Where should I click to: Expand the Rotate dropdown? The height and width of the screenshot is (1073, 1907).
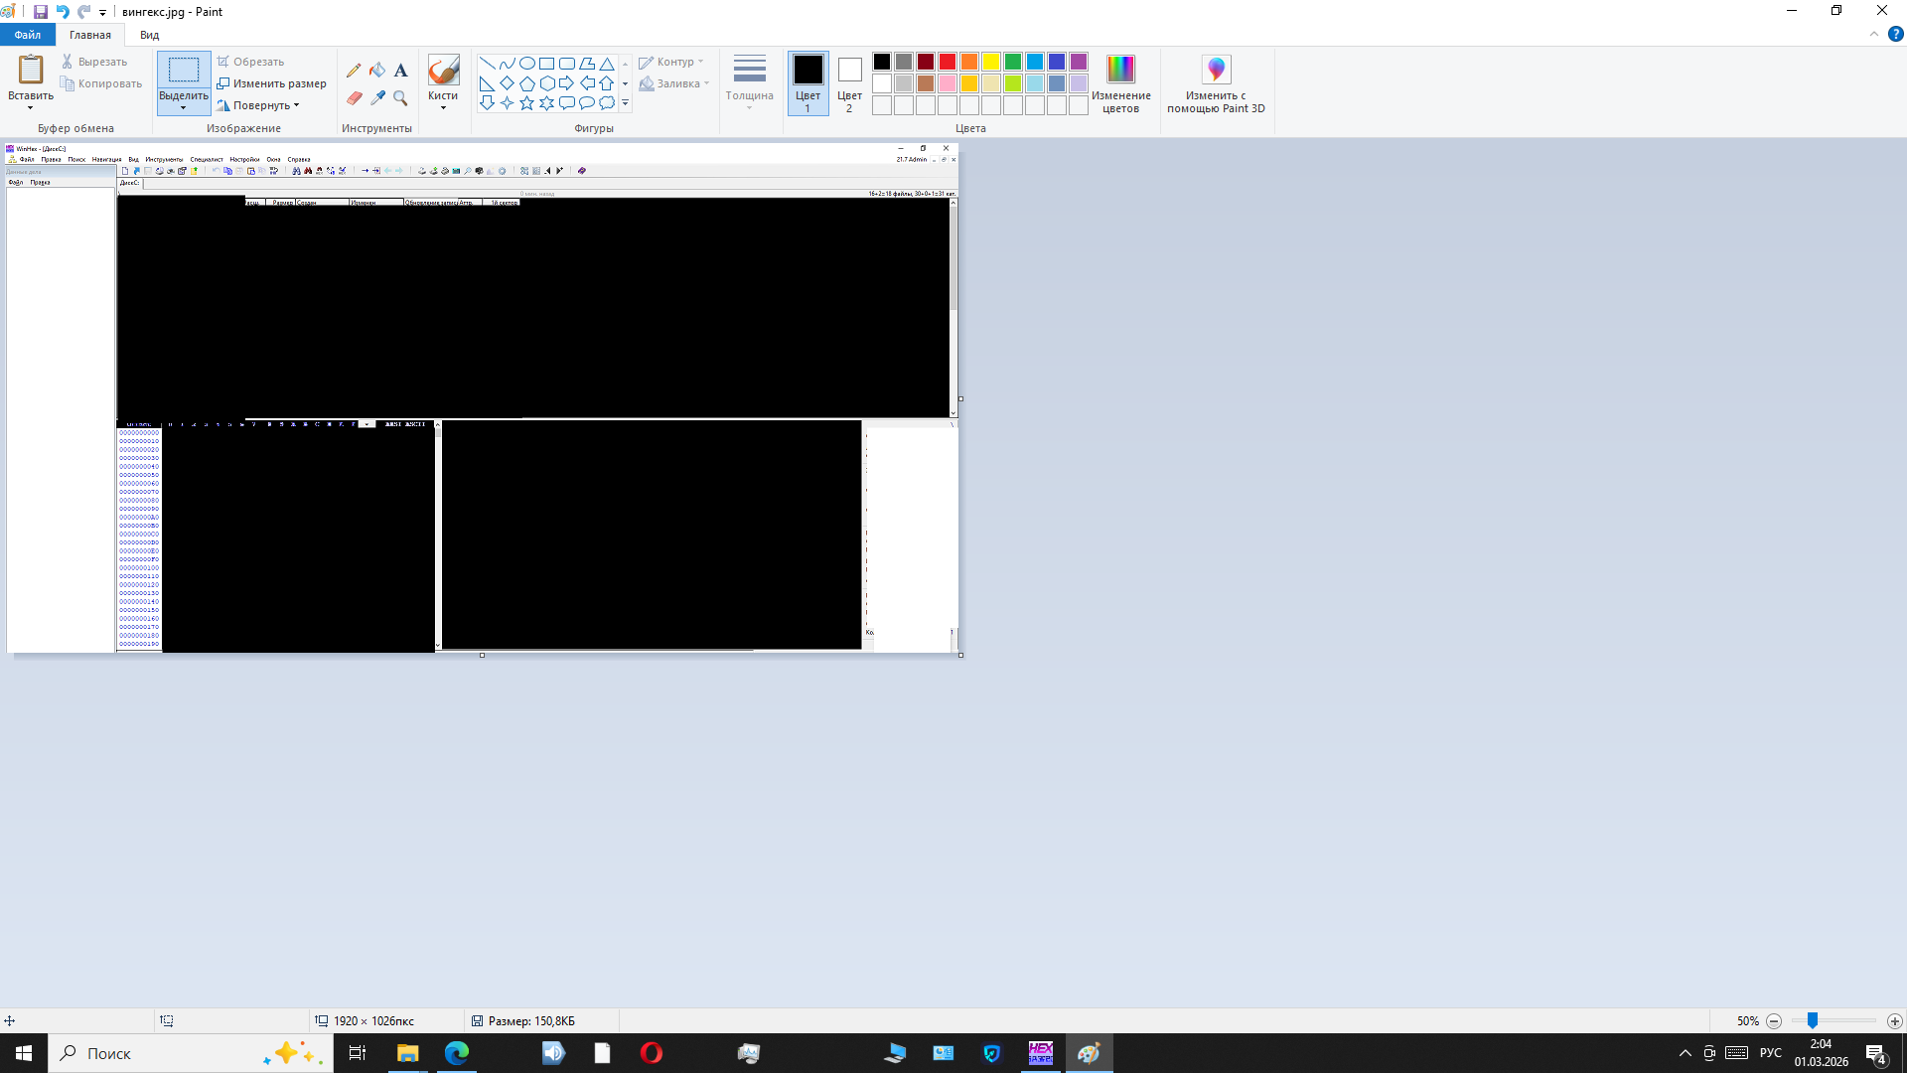296,105
